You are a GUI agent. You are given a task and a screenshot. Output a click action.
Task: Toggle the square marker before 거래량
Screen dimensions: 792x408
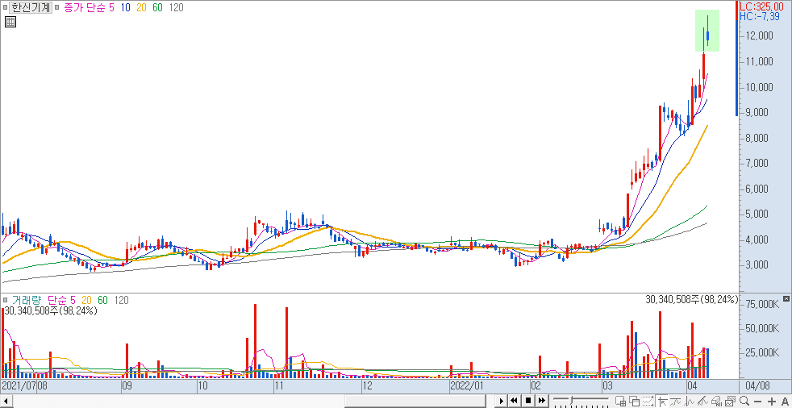click(x=5, y=301)
